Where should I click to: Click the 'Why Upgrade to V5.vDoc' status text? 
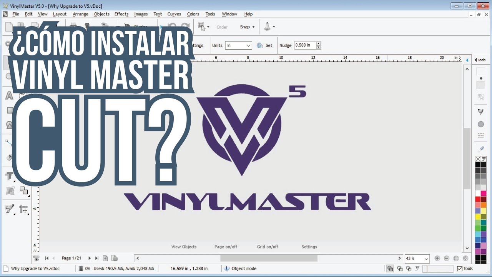35,269
